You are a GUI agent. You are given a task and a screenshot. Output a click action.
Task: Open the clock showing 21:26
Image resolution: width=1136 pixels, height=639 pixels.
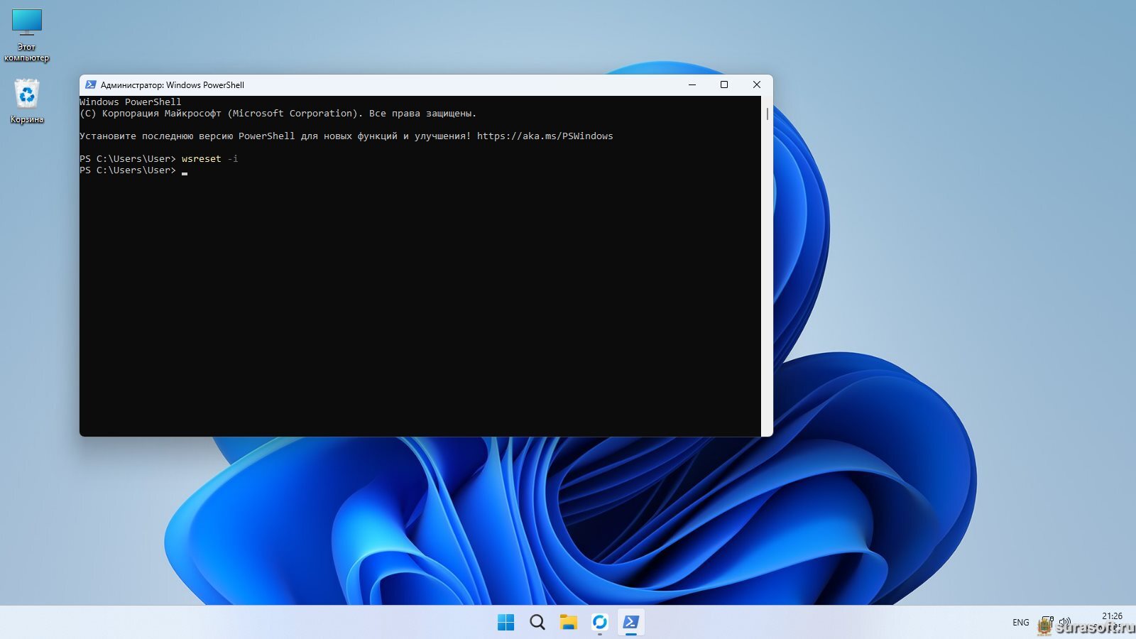click(x=1111, y=616)
